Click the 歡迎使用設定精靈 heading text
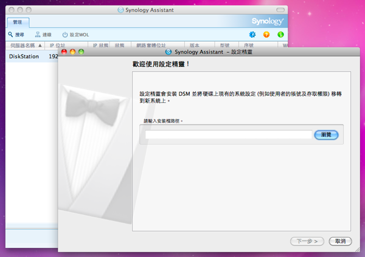 point(161,64)
